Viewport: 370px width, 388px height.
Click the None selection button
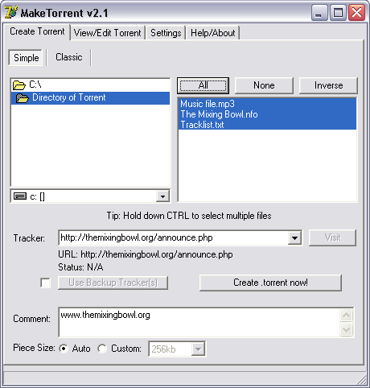tap(264, 85)
